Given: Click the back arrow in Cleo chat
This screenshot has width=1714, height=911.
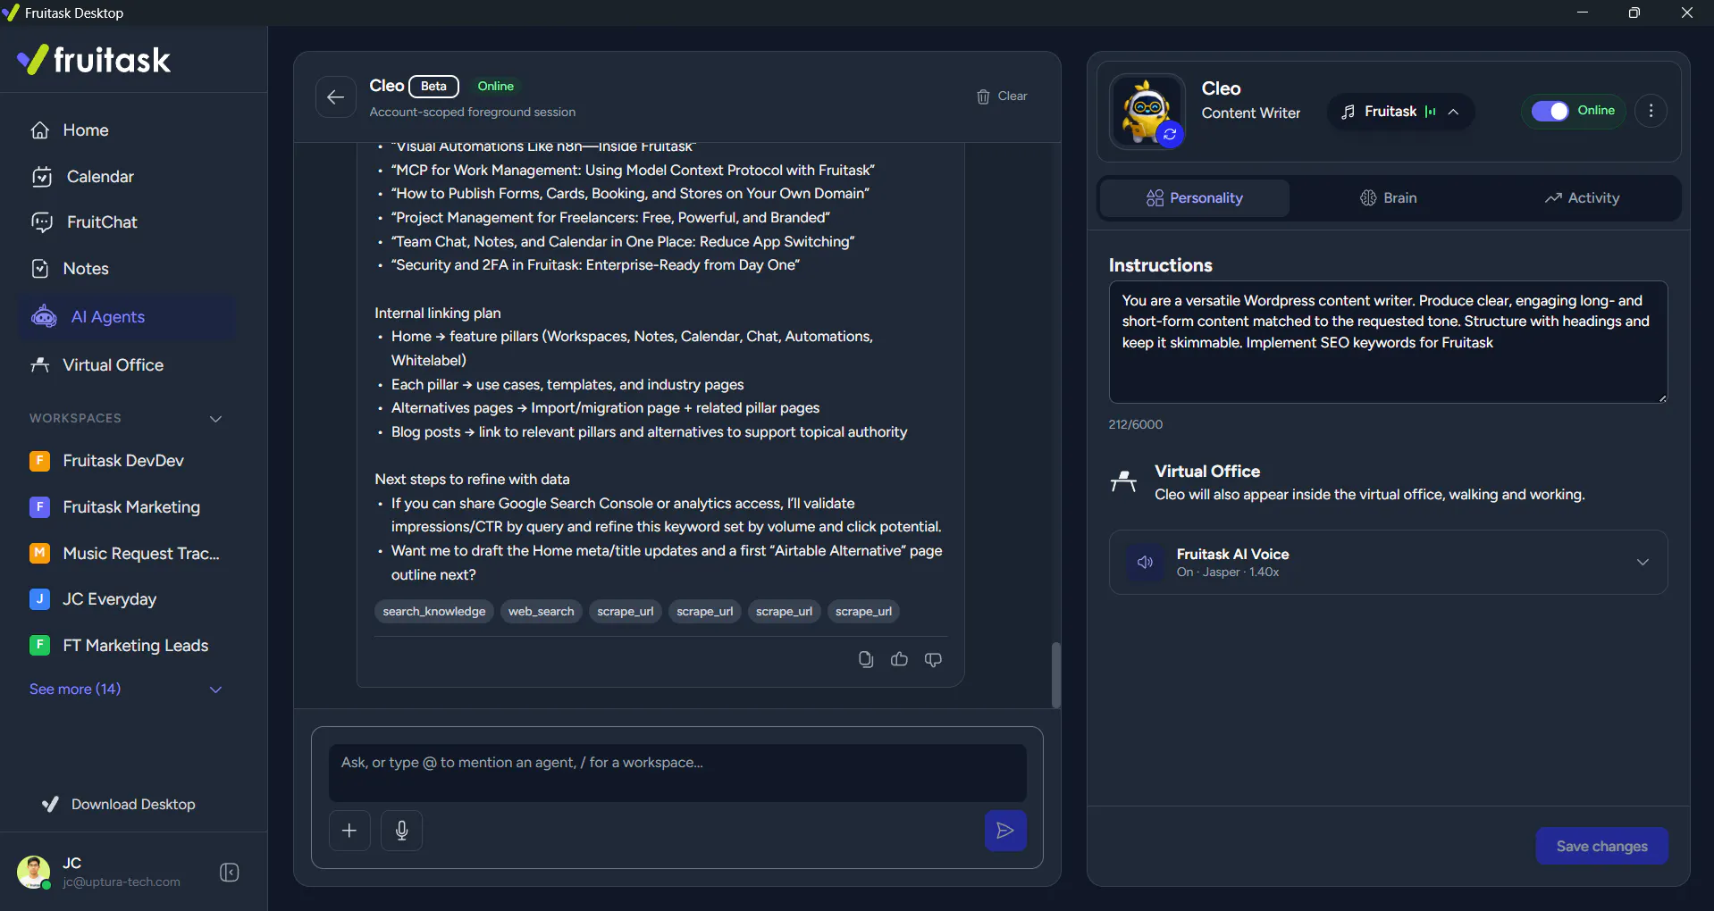Looking at the screenshot, I should [x=336, y=97].
